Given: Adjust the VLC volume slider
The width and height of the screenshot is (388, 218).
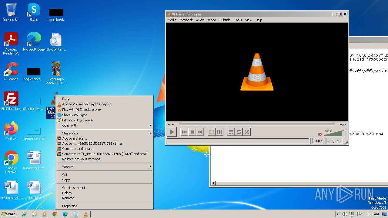Looking at the screenshot, I should pos(335,133).
